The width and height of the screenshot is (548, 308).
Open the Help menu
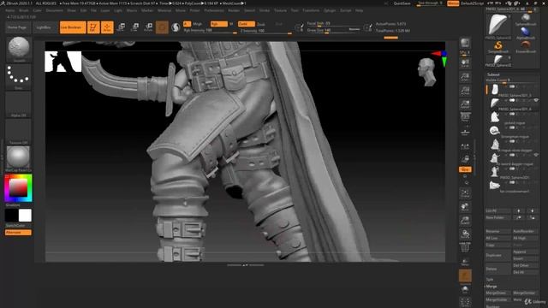coord(359,10)
